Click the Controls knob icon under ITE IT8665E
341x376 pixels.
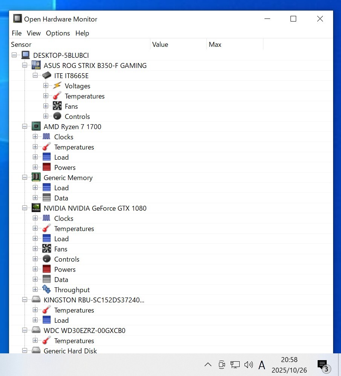[x=57, y=116]
